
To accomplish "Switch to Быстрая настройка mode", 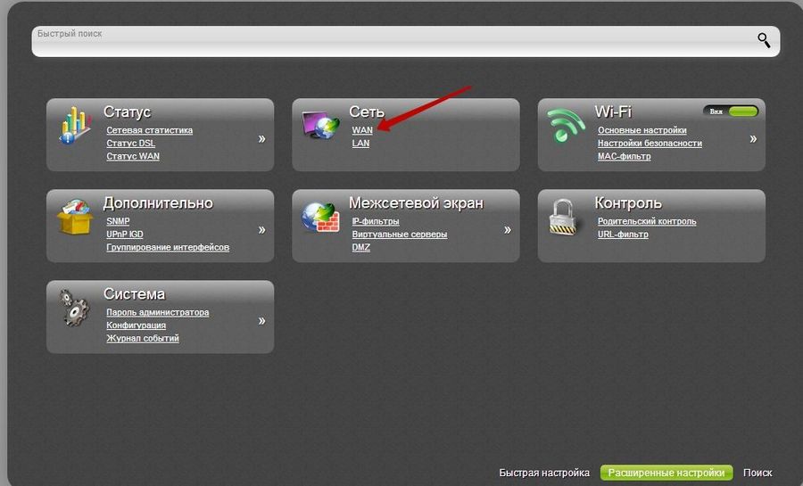I will [x=544, y=473].
